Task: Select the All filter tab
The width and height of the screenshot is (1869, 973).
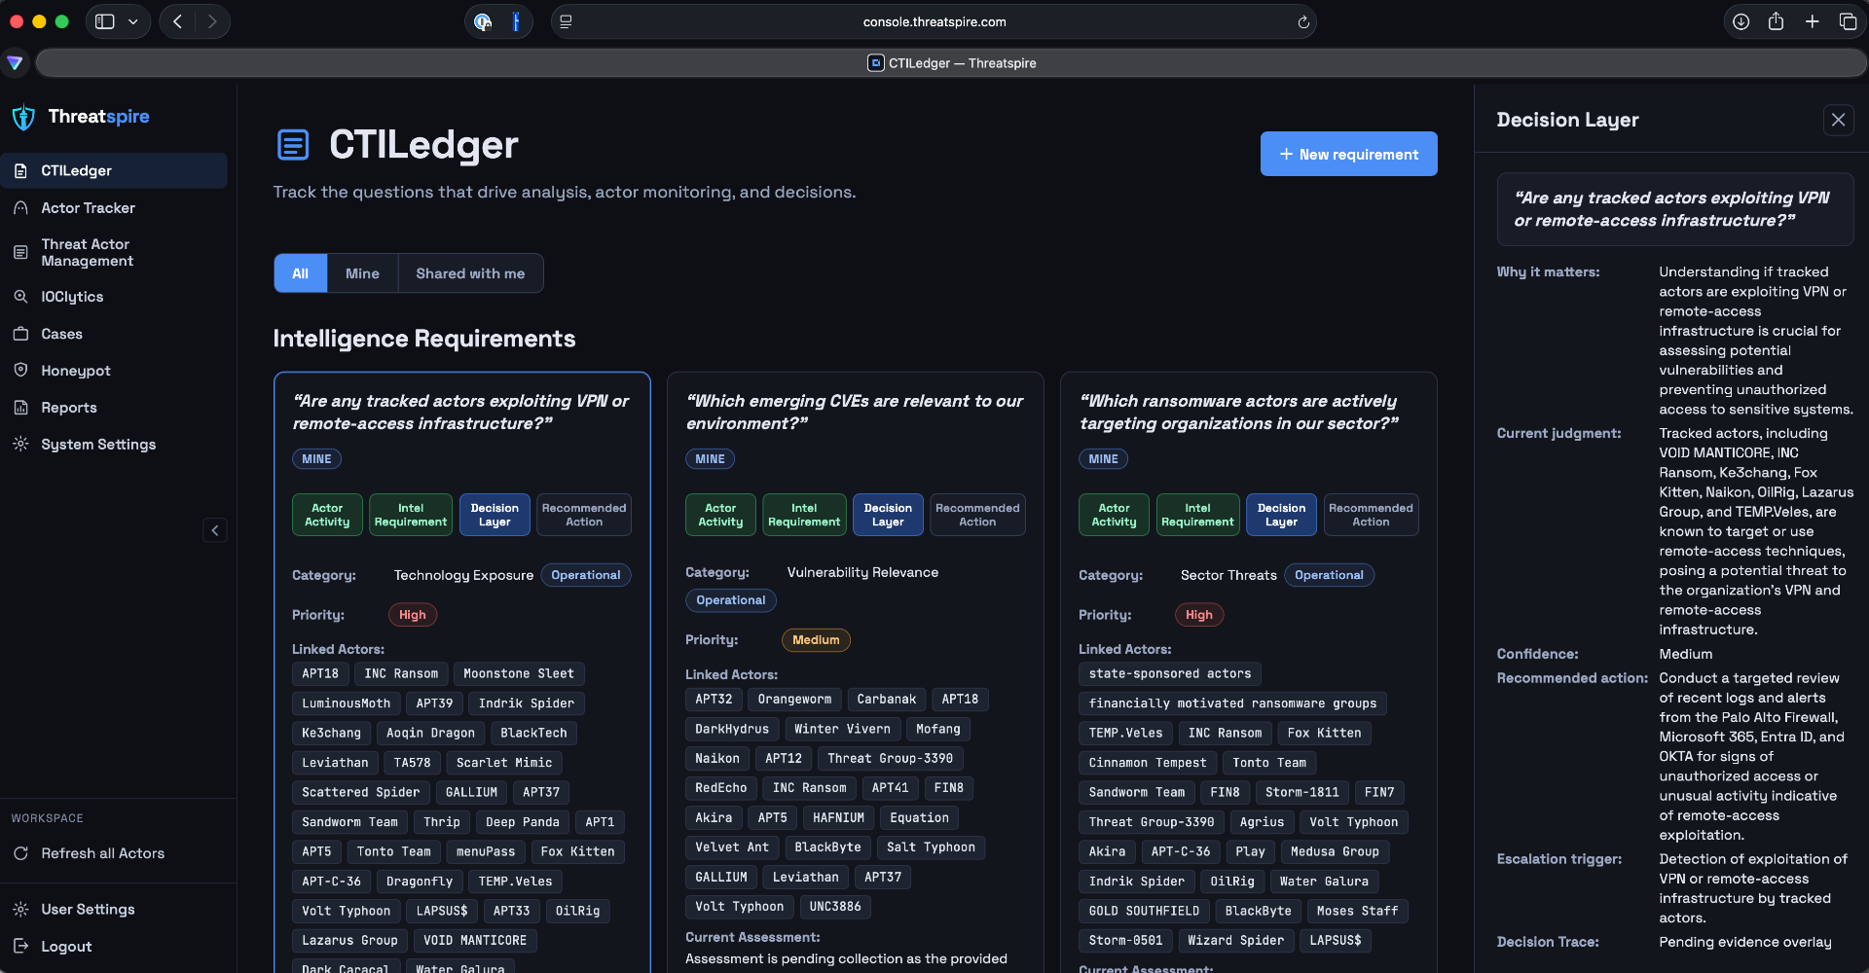Action: click(x=301, y=273)
